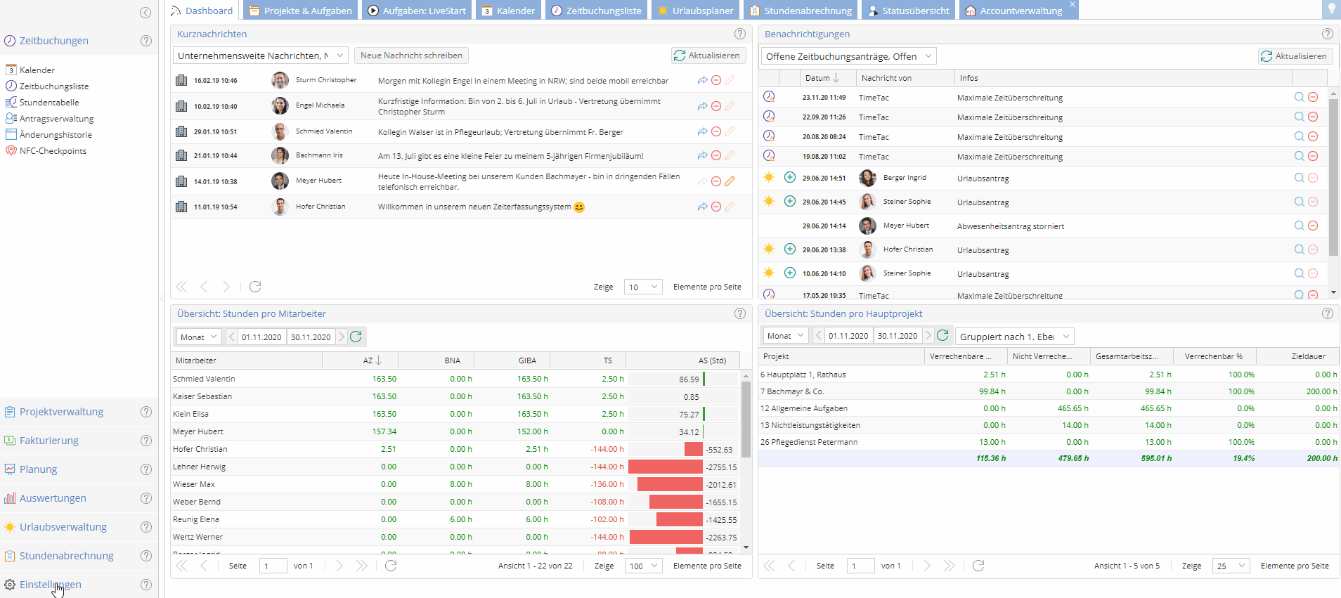Viewport: 1341px width, 598px height.
Task: Delete Engel Michaela's message via red minus
Action: tap(716, 106)
